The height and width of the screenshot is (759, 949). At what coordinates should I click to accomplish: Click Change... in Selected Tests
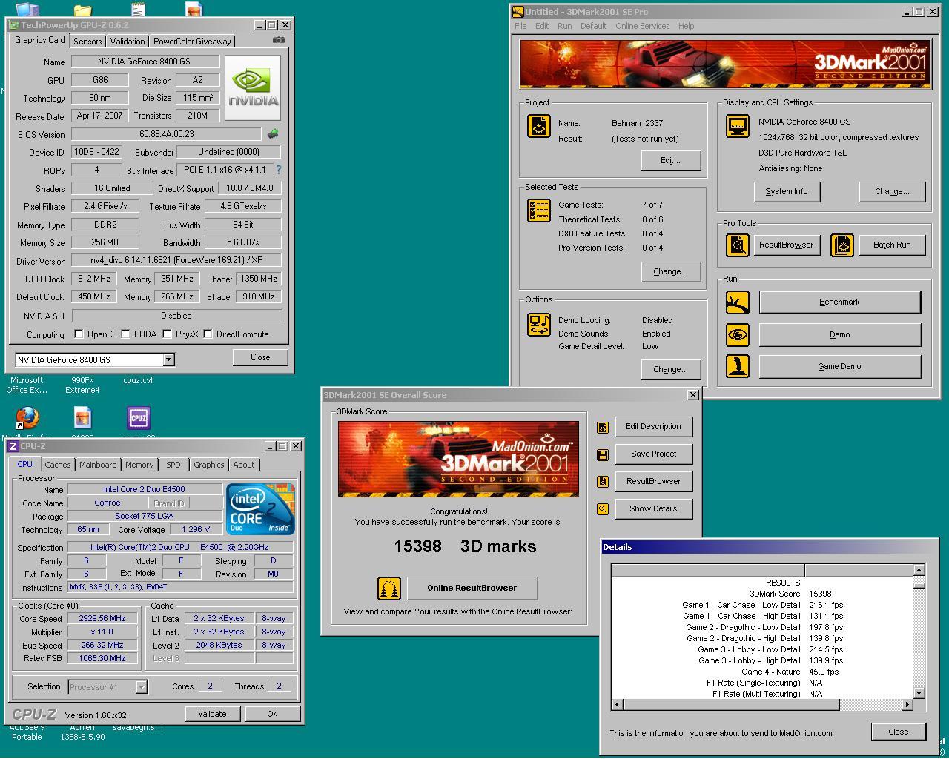point(670,271)
